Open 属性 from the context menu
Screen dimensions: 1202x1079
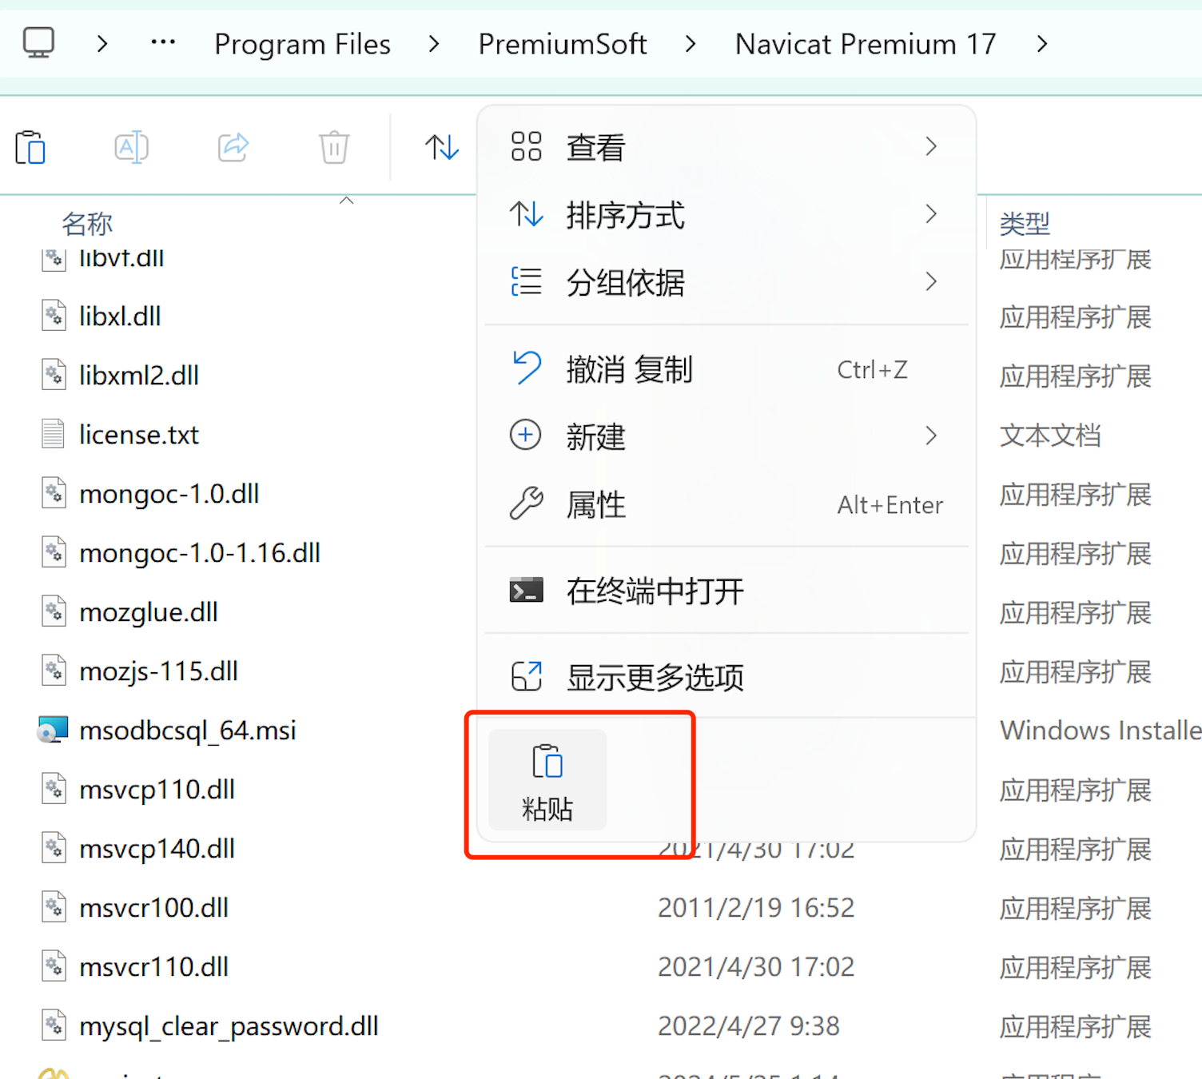(595, 504)
